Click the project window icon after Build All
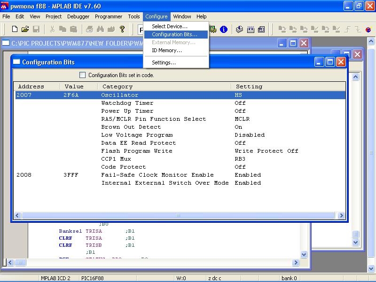The width and height of the screenshot is (376, 282). tap(261, 29)
